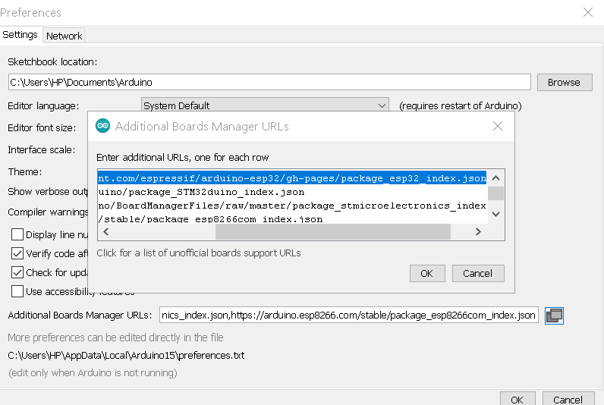Click the horizontal scrollbar thumb in URL list
Screen dimensions: 604x405
[x=333, y=232]
